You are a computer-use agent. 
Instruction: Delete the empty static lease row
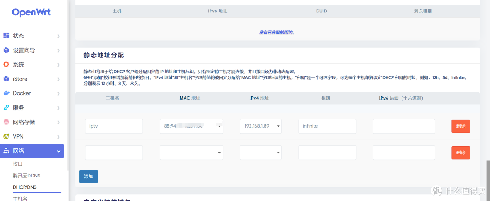(461, 153)
